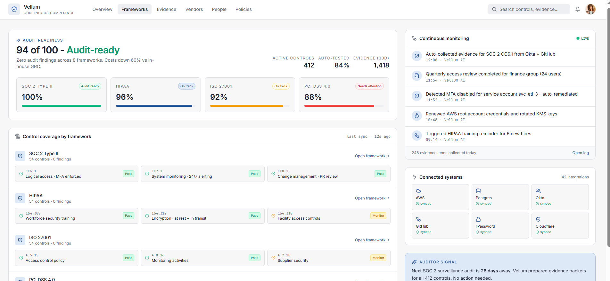Click the icon for HIPAA training reminder event
The height and width of the screenshot is (281, 610).
pyautogui.click(x=417, y=136)
